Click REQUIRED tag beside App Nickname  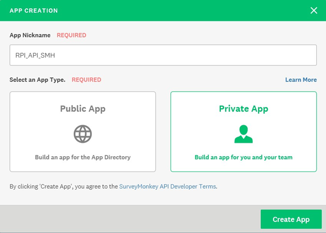(71, 36)
